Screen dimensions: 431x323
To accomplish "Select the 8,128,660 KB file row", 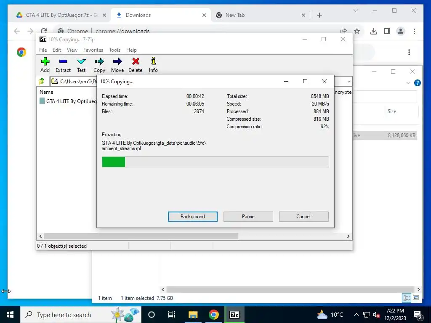I will tap(385, 135).
